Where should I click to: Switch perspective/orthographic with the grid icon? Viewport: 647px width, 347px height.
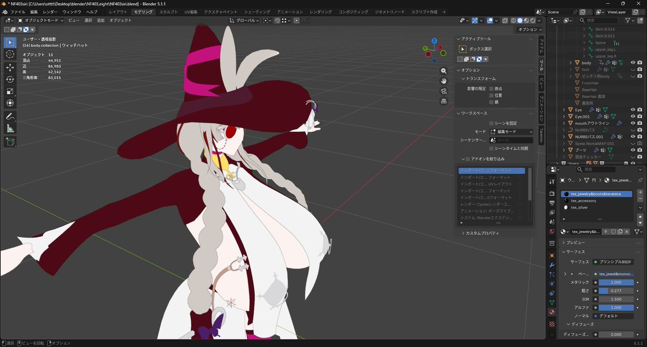click(444, 101)
